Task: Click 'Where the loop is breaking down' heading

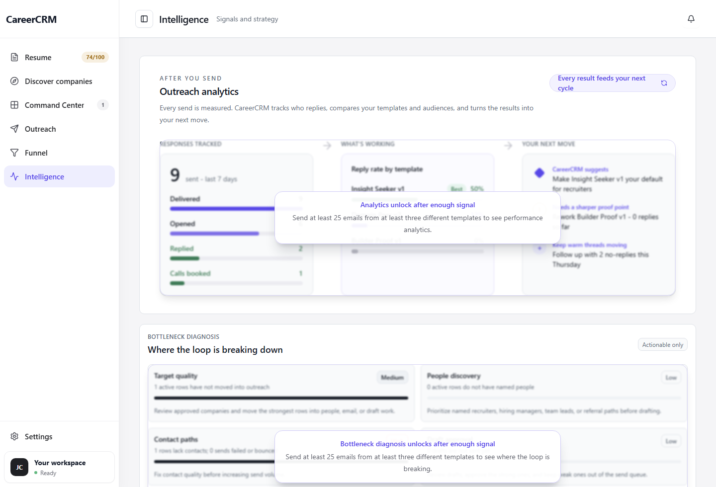Action: click(215, 350)
